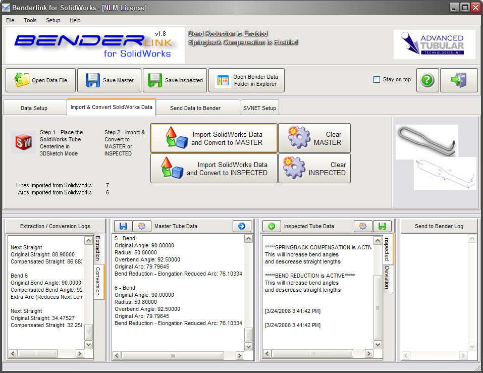The image size is (483, 373).
Task: Click green left arrow in Inspected Tube Data
Action: point(272,226)
